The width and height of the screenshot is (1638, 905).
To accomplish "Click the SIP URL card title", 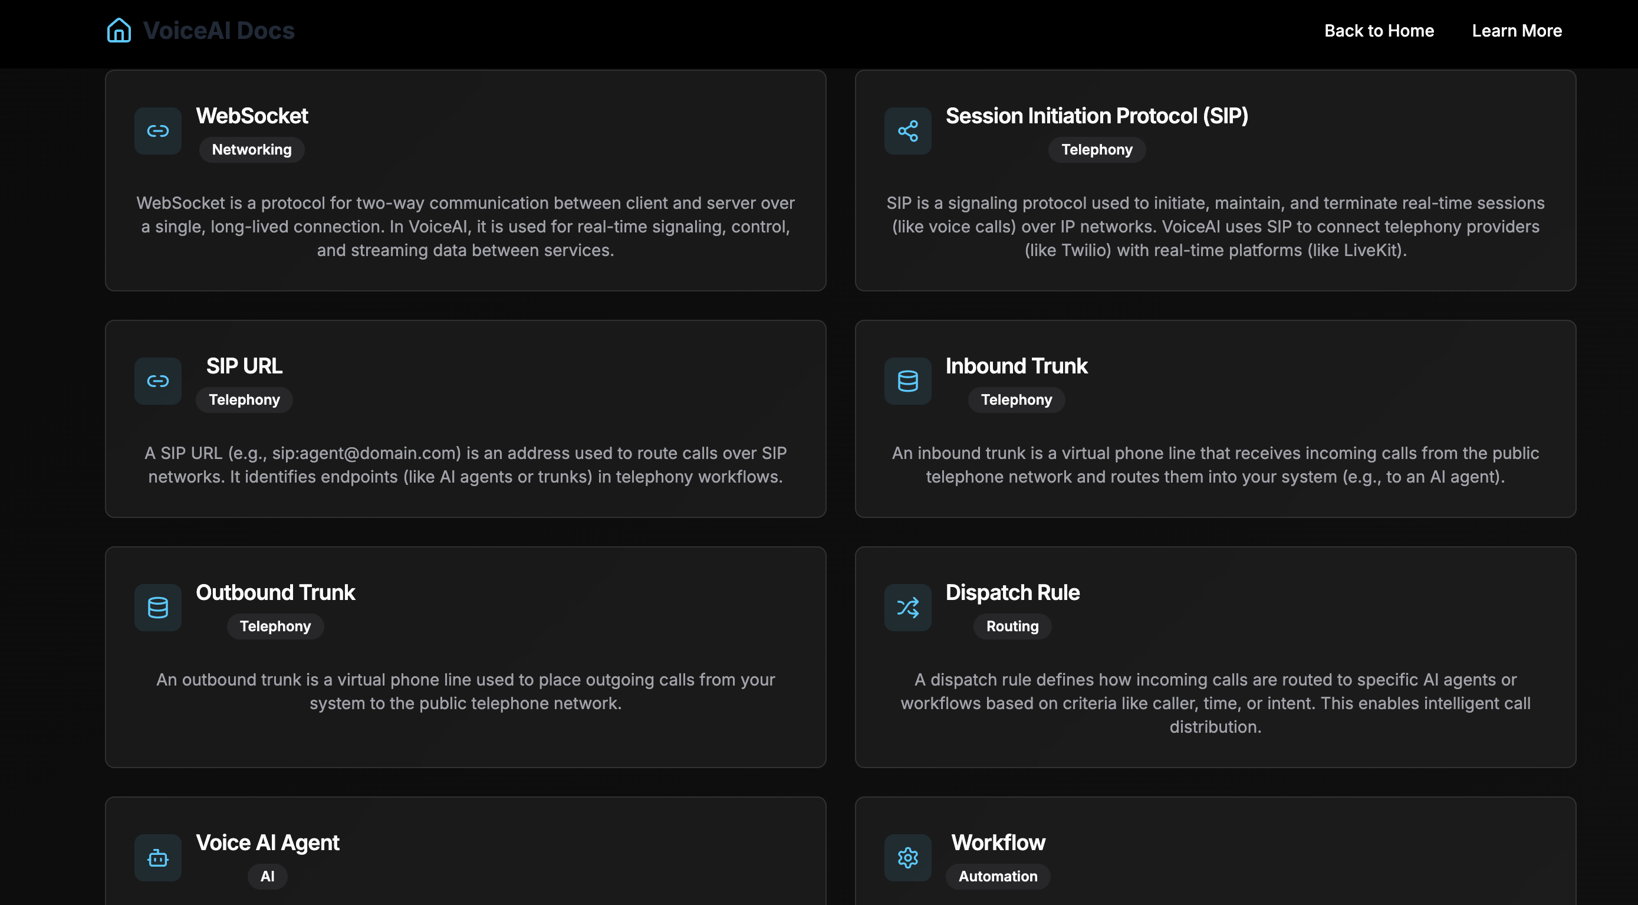I will pyautogui.click(x=244, y=366).
